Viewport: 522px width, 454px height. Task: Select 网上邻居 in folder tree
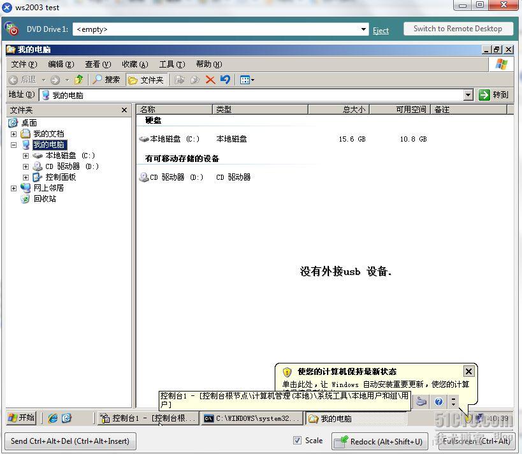tap(48, 188)
